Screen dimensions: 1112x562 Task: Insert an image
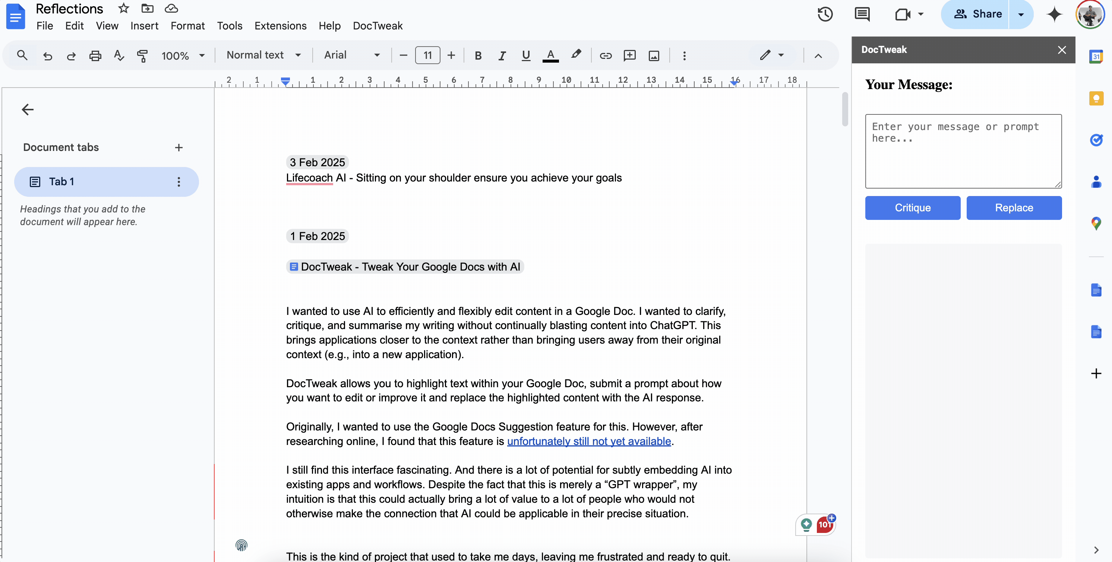click(654, 56)
